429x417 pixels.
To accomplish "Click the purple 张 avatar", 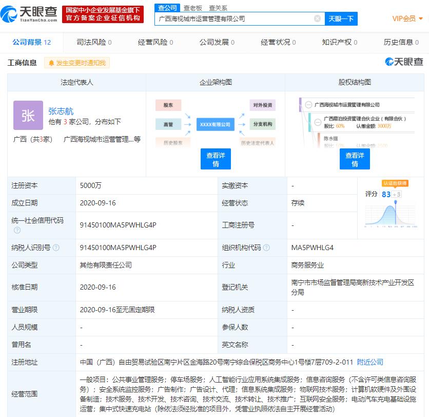I will tap(28, 115).
